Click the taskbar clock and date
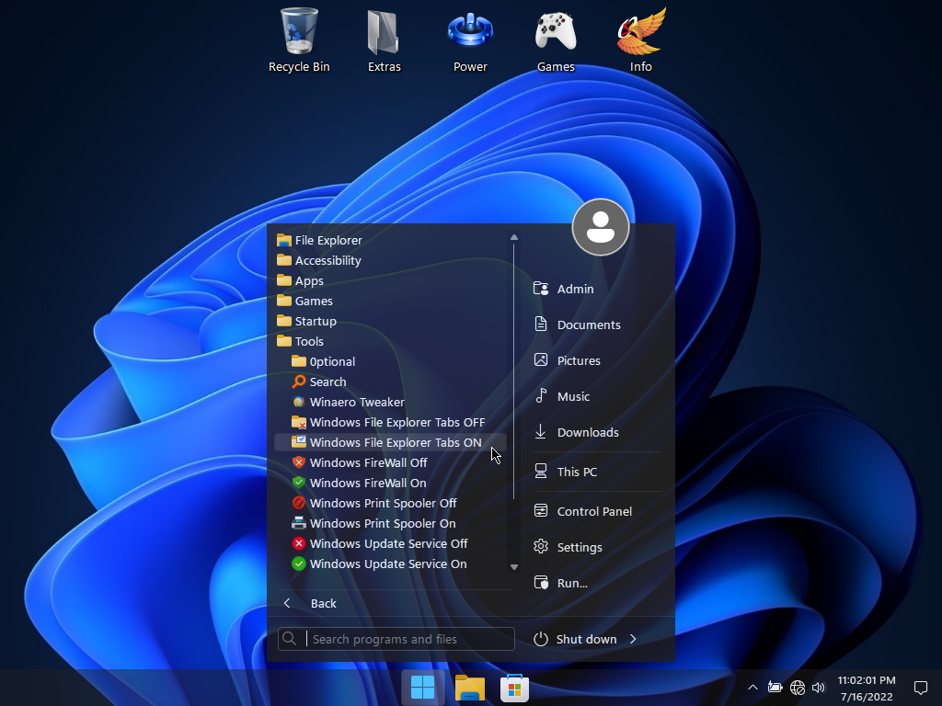Image resolution: width=942 pixels, height=706 pixels. 867,688
